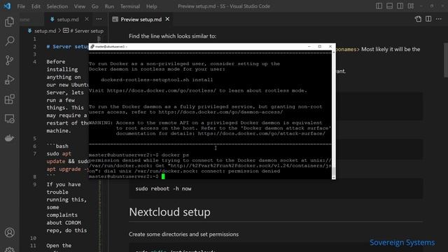
Task: Click line number 9 in the editor gutter
Action: 34,185
